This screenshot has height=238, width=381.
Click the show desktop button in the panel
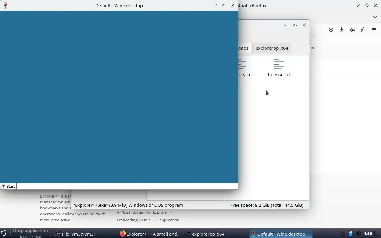[377, 234]
